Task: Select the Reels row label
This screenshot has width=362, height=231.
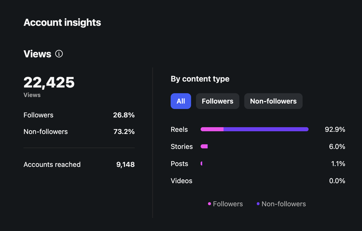Action: [x=179, y=129]
